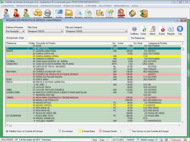Click the Estoque Zerado pink color swatch
Image resolution: width=190 pixels, height=142 pixels.
coord(100,131)
